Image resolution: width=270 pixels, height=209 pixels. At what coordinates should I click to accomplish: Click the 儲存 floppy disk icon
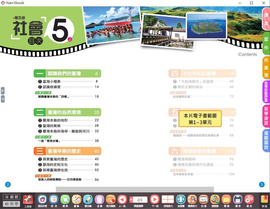click(238, 201)
